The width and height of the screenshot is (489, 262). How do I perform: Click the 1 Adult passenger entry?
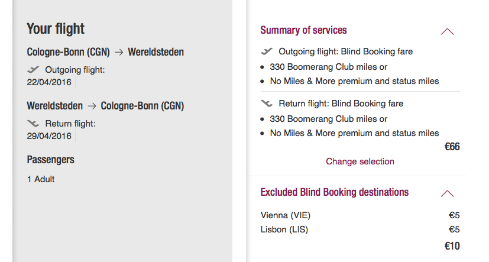(x=41, y=179)
